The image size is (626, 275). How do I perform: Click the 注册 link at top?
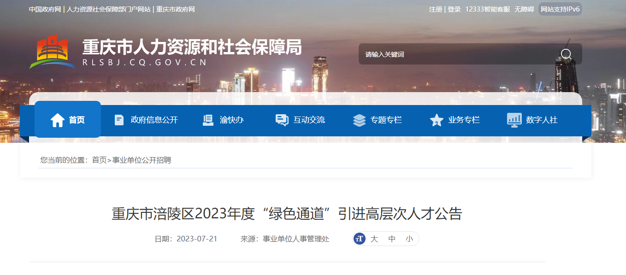436,9
